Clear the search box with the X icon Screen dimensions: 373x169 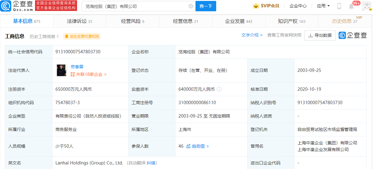click(x=191, y=6)
